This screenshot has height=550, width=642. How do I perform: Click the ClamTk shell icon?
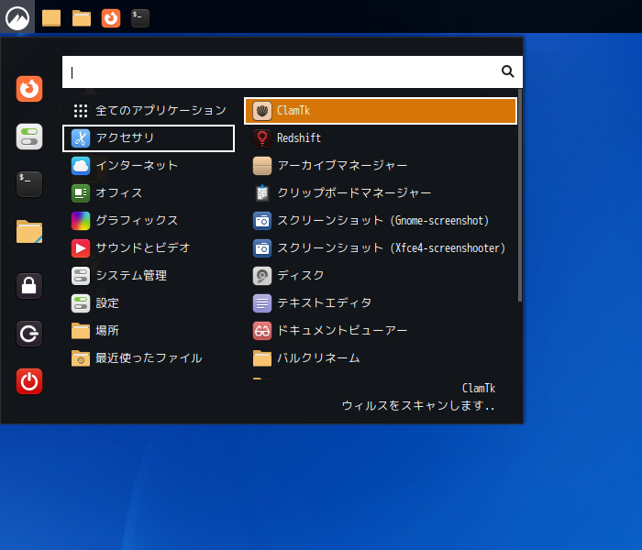click(262, 111)
